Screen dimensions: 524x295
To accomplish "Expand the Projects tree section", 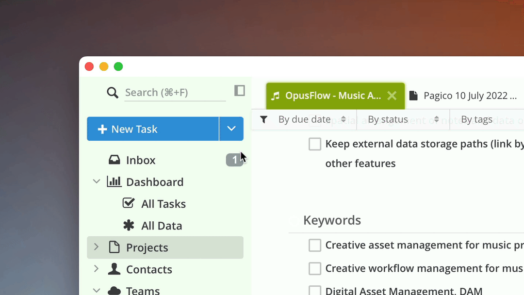I will pyautogui.click(x=96, y=247).
